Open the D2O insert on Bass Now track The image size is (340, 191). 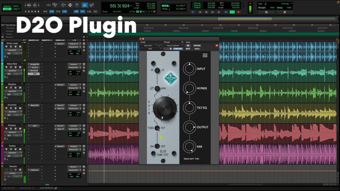tap(34, 74)
